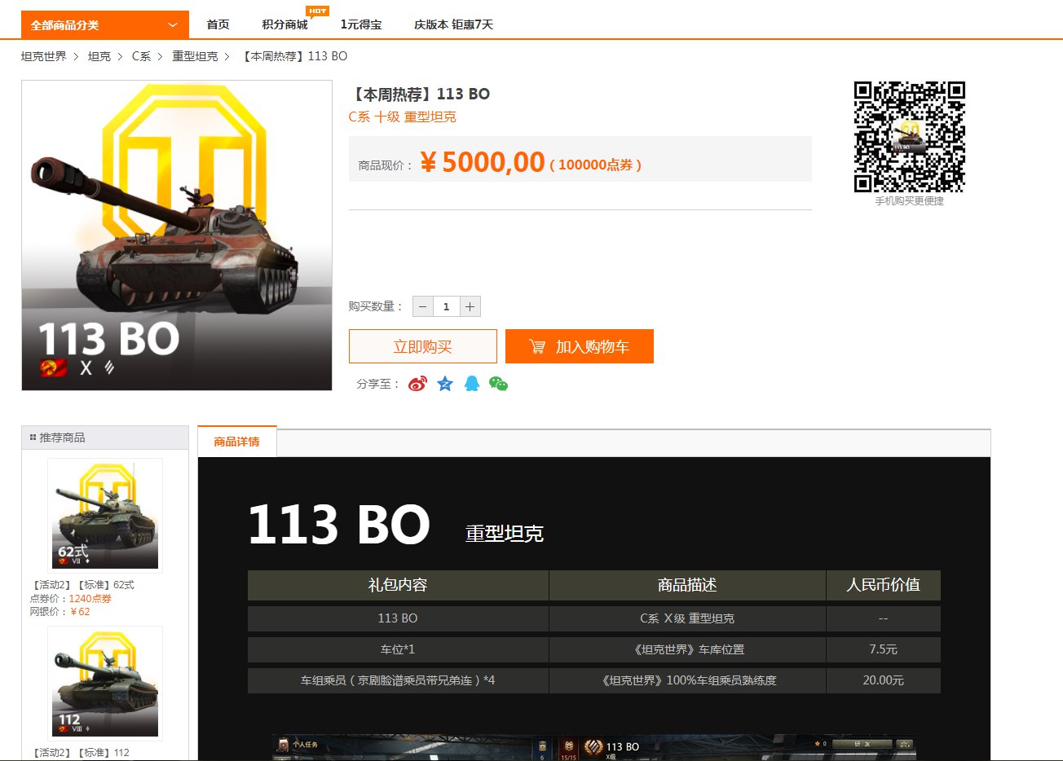The height and width of the screenshot is (761, 1063).
Task: Click the C系 X级 重型坦克 cell
Action: tap(688, 618)
